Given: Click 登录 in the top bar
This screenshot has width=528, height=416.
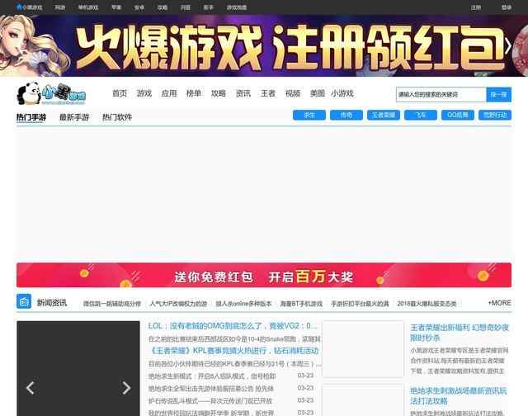Looking at the screenshot, I should tap(507, 7).
